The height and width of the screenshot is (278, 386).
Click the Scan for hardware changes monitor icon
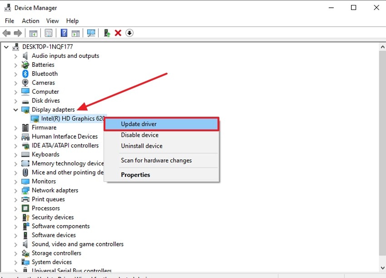click(x=91, y=33)
